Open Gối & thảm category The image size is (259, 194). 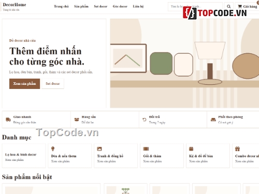coord(162,156)
